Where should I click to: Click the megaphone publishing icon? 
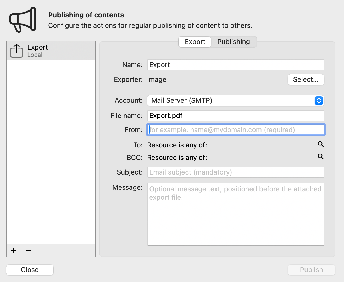pos(22,19)
